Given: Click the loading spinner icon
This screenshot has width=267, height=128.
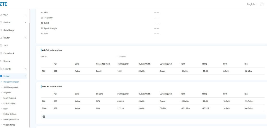Looking at the screenshot, I should click(262, 4).
